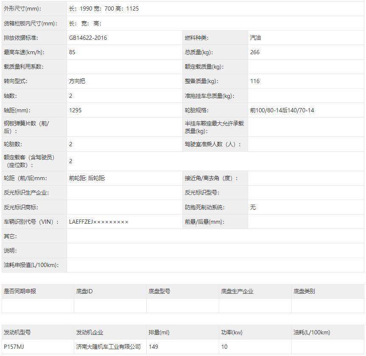Click the 底盘ID column header
This screenshot has width=366, height=356.
pyautogui.click(x=82, y=291)
